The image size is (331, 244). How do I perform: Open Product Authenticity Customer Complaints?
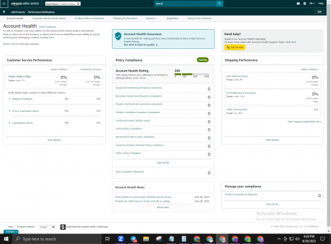pos(139,104)
